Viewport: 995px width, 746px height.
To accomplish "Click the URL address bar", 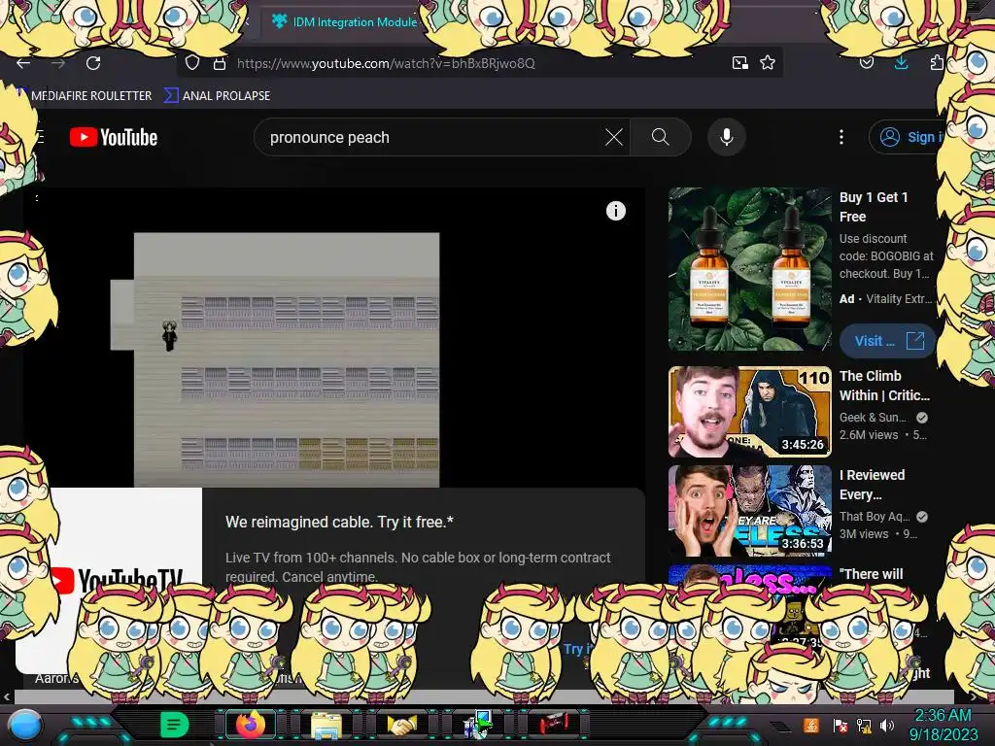I will click(x=479, y=63).
